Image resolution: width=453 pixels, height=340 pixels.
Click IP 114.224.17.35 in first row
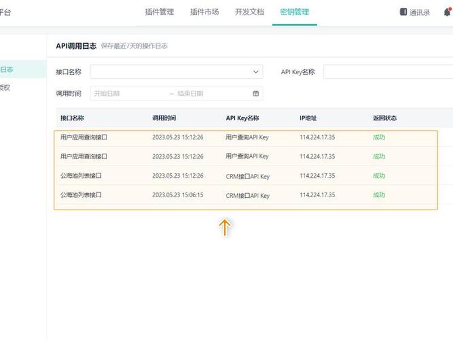pos(317,137)
